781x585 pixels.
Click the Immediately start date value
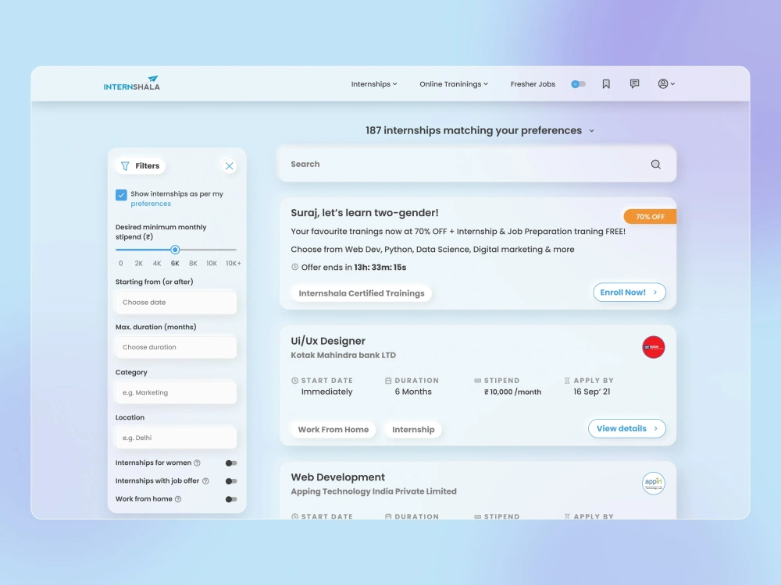pos(326,392)
